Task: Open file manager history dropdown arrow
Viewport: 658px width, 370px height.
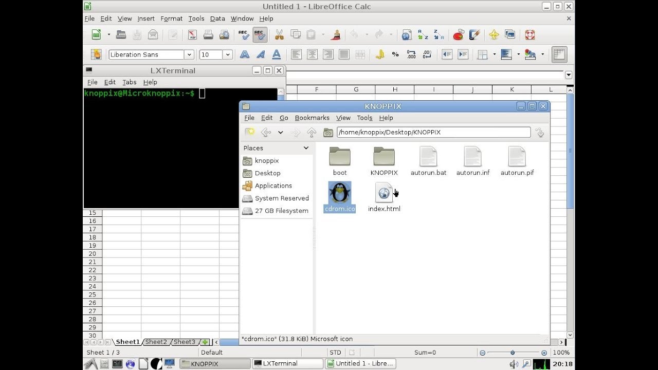Action: tap(280, 132)
